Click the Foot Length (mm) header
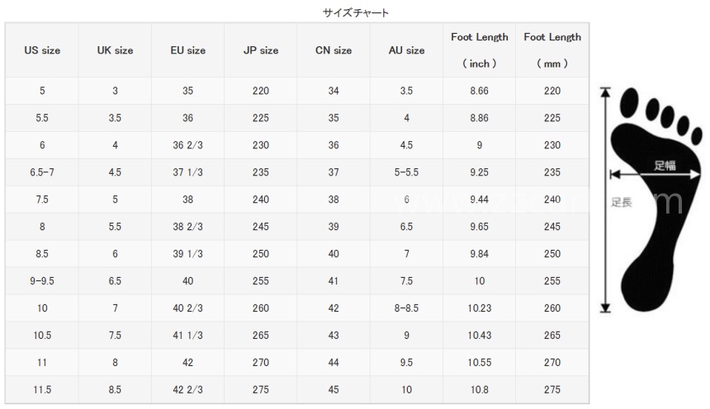The image size is (710, 409). coord(552,50)
